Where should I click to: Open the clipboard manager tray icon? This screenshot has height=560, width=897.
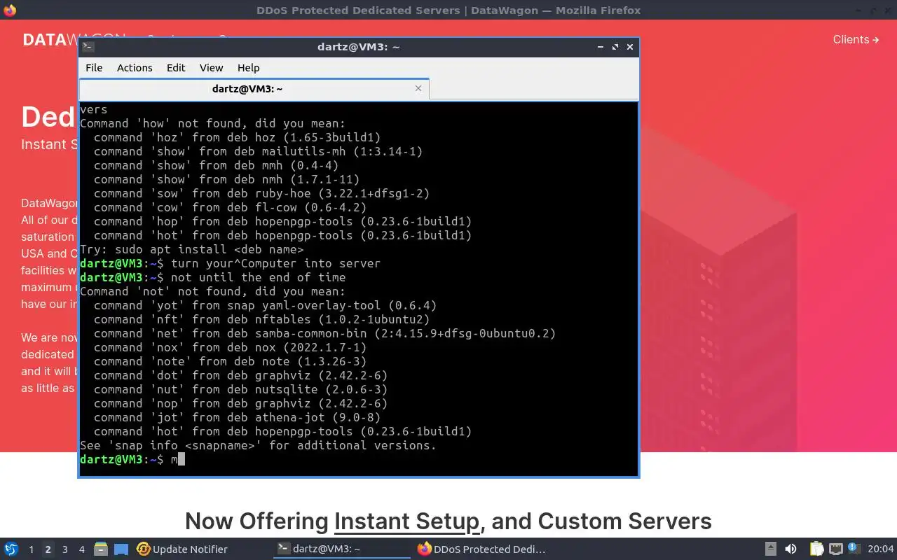click(816, 549)
